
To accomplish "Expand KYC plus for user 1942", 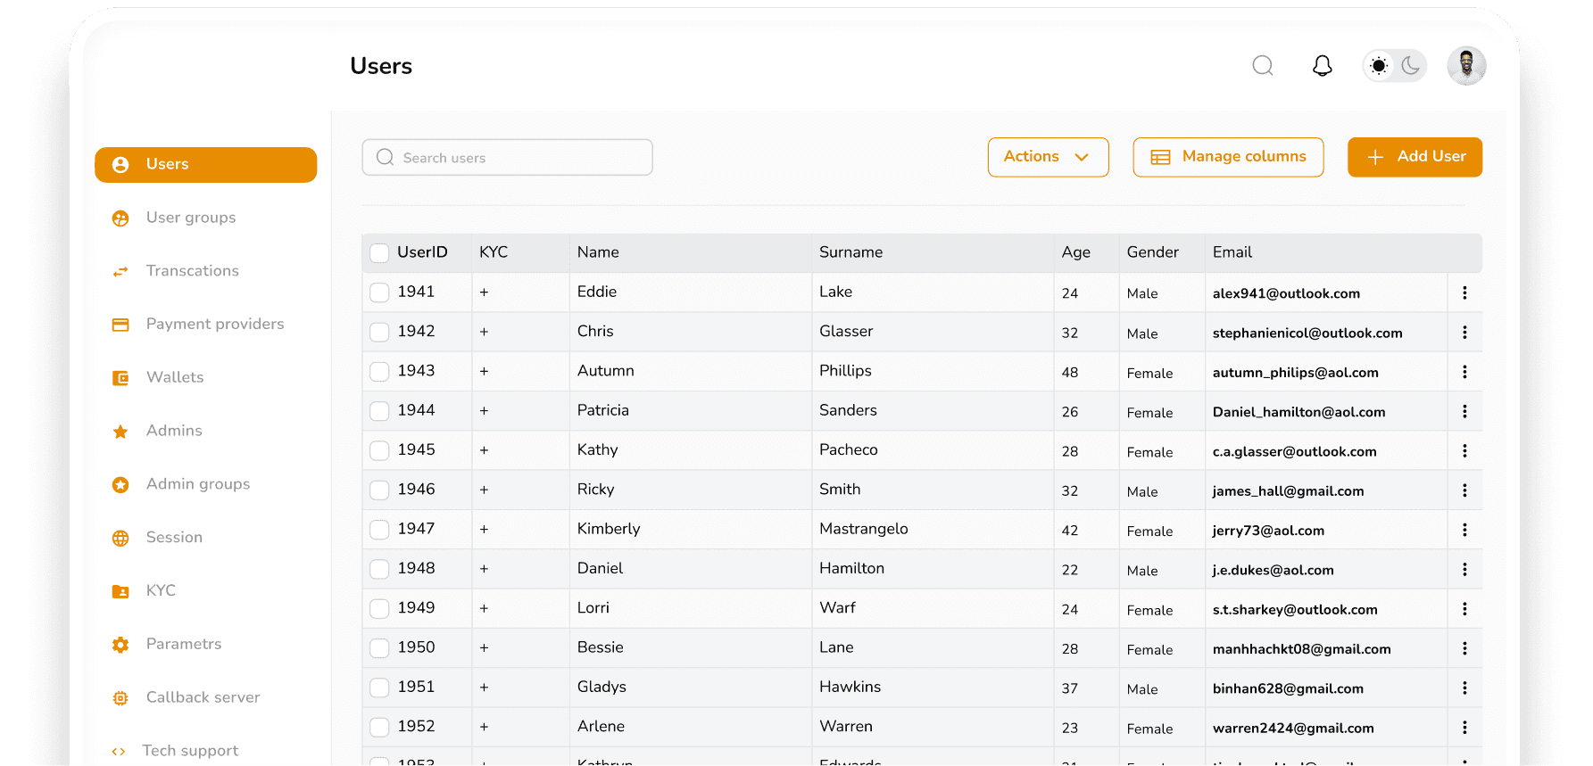I will coord(484,332).
